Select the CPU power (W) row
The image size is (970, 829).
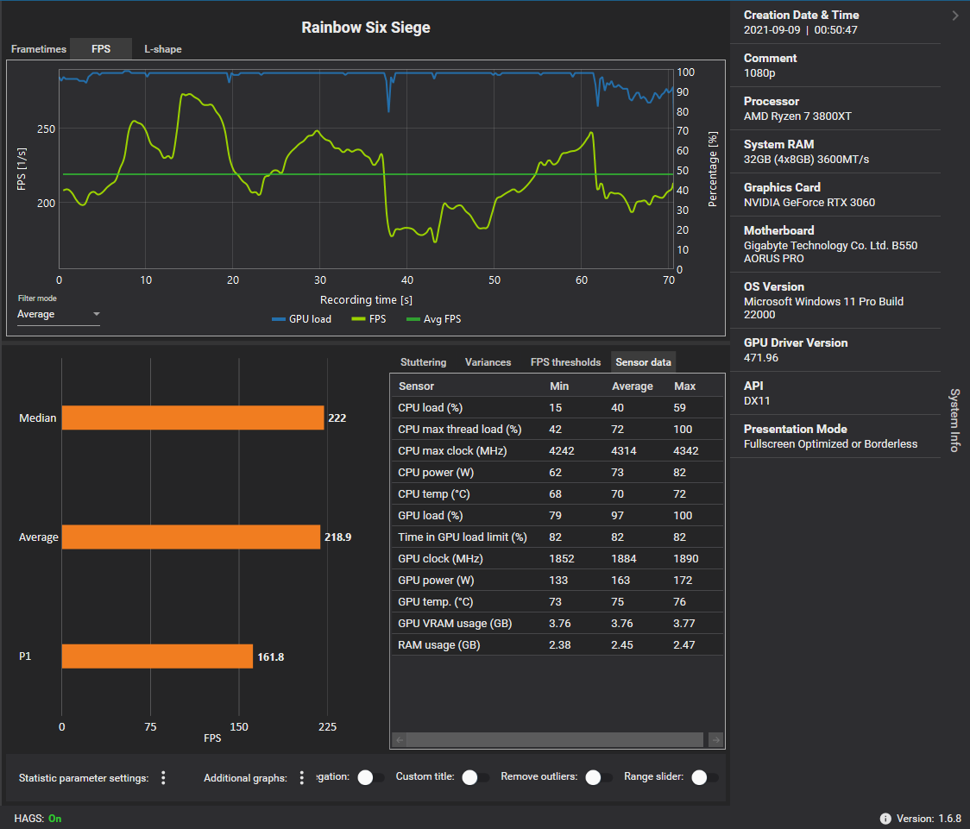click(557, 473)
